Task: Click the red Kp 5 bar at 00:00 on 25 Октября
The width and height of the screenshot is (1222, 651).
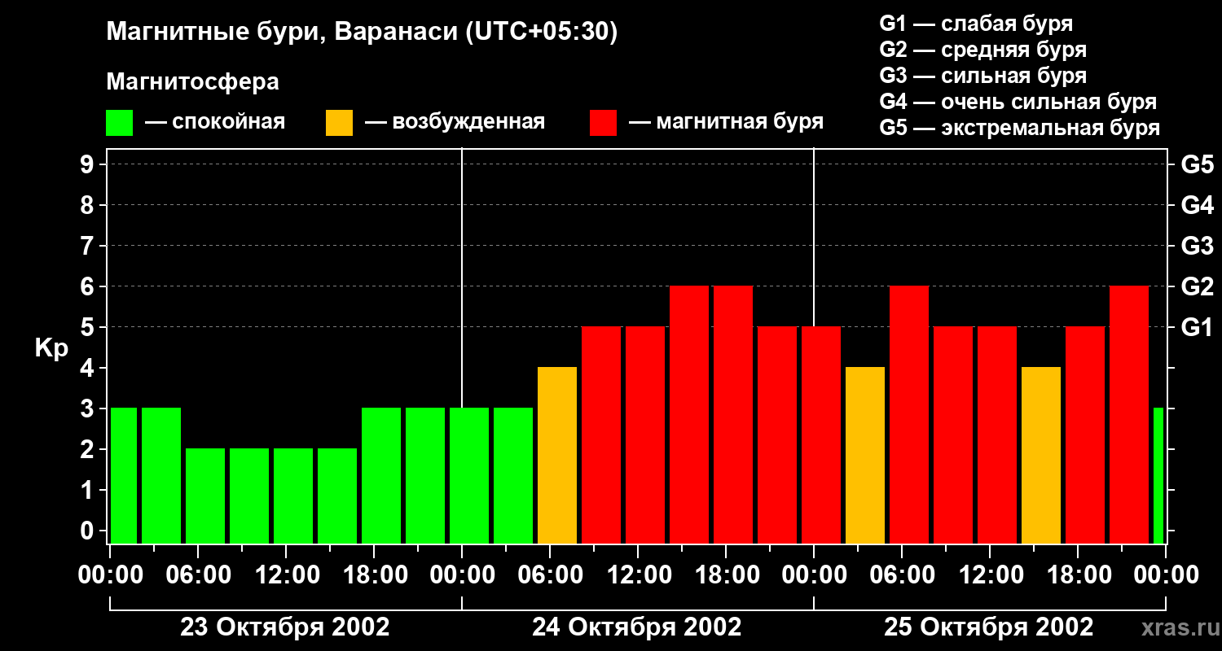Action: coord(821,435)
